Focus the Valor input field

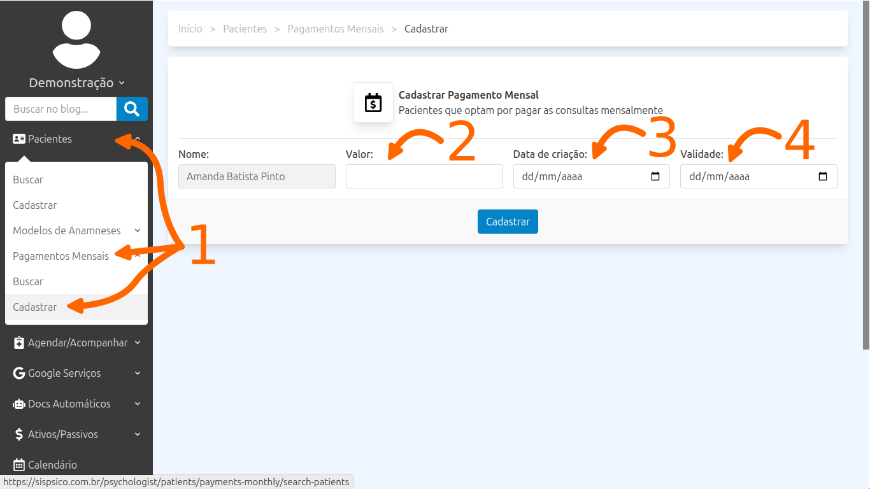coord(424,176)
